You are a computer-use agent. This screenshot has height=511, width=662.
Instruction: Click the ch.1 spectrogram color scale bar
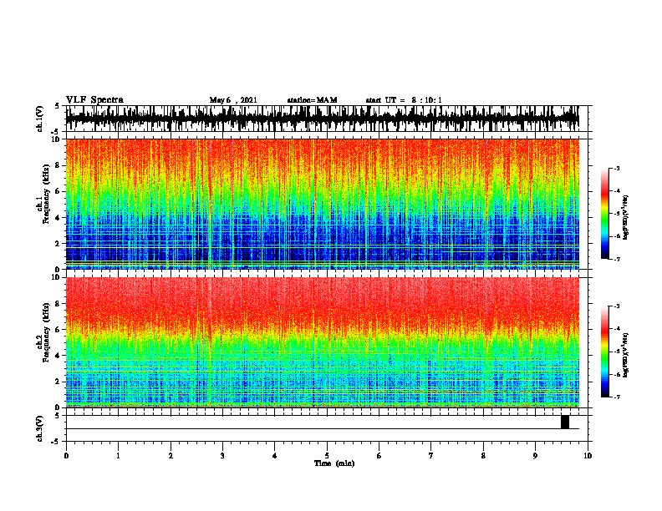pyautogui.click(x=604, y=214)
